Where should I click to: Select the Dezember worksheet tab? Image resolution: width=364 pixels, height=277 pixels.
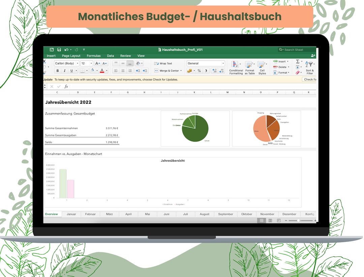289,214
